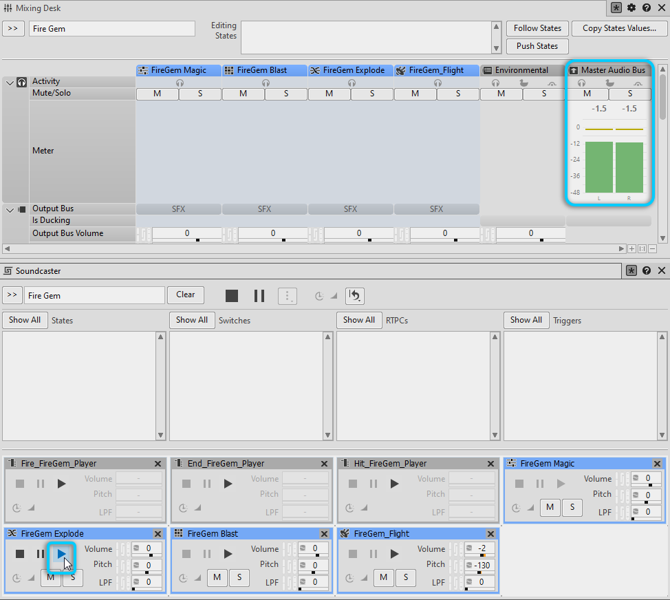Open Mixing Desk settings gear
670x600 pixels.
pyautogui.click(x=631, y=8)
